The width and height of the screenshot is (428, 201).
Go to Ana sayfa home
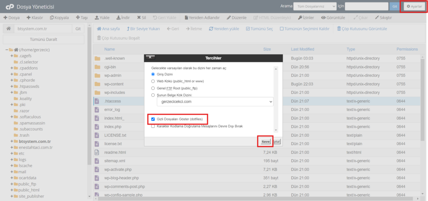[x=108, y=29]
